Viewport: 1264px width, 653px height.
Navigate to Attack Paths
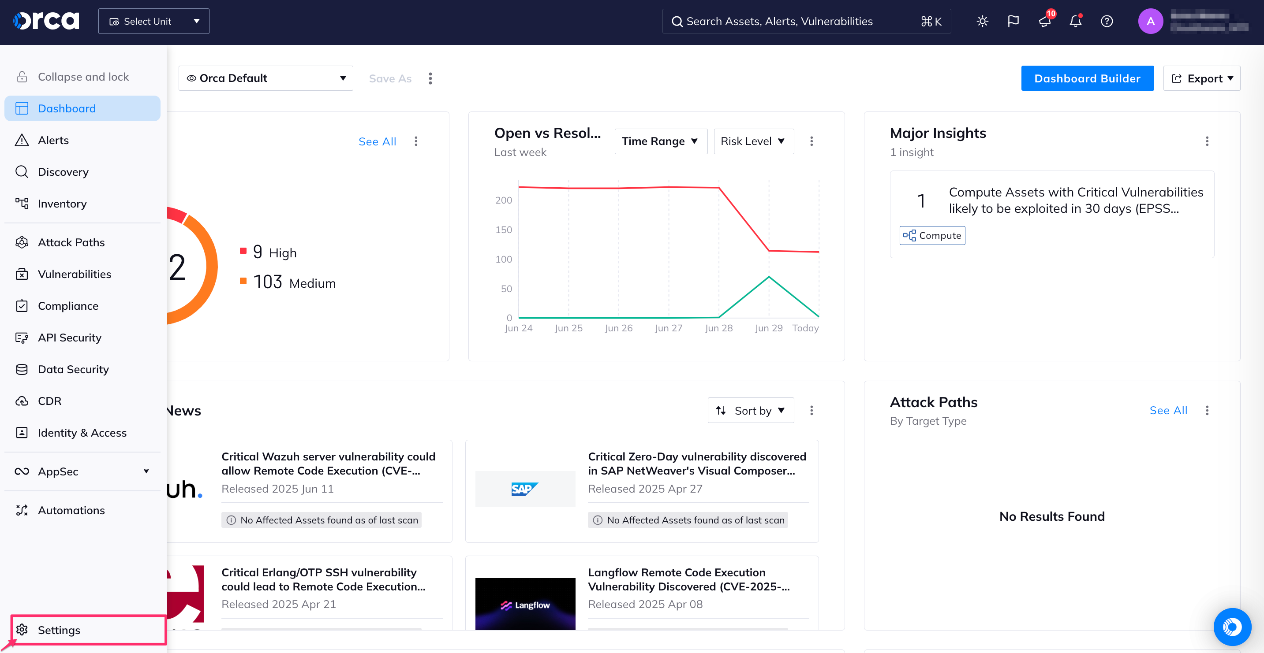click(x=71, y=242)
